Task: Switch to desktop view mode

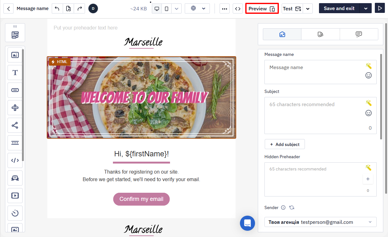Action: (157, 8)
